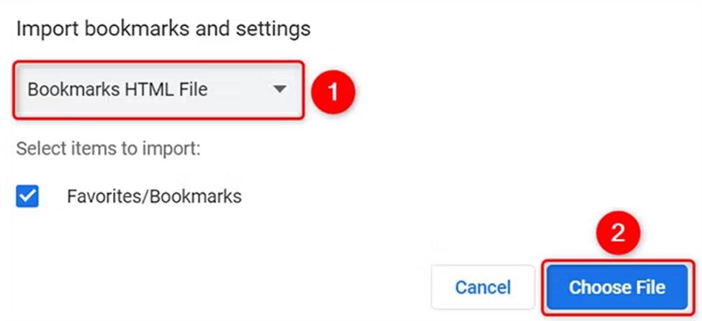Toggle the blue Favorites/Bookmarks tick box
The width and height of the screenshot is (702, 321).
pos(27,196)
